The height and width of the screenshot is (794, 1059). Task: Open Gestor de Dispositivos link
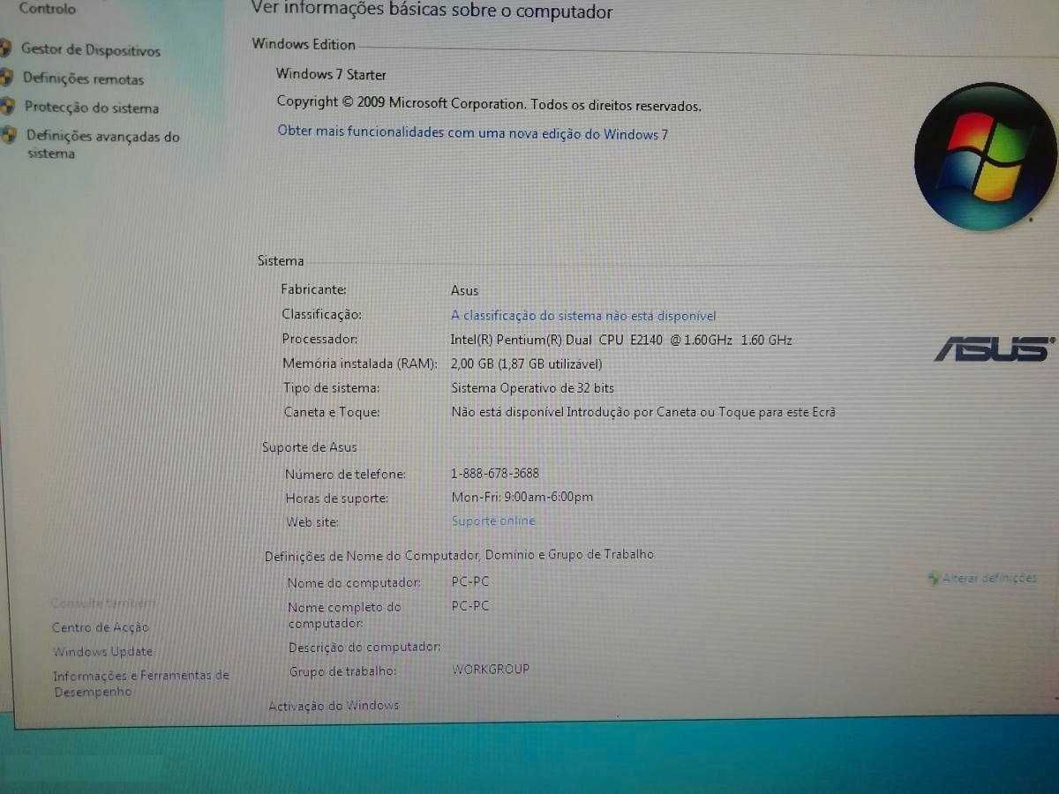click(91, 50)
